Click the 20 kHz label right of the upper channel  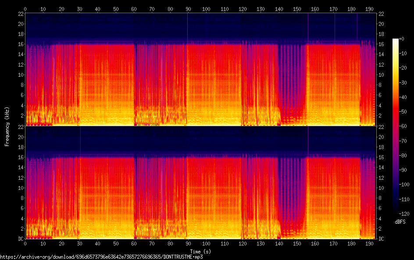pos(382,24)
